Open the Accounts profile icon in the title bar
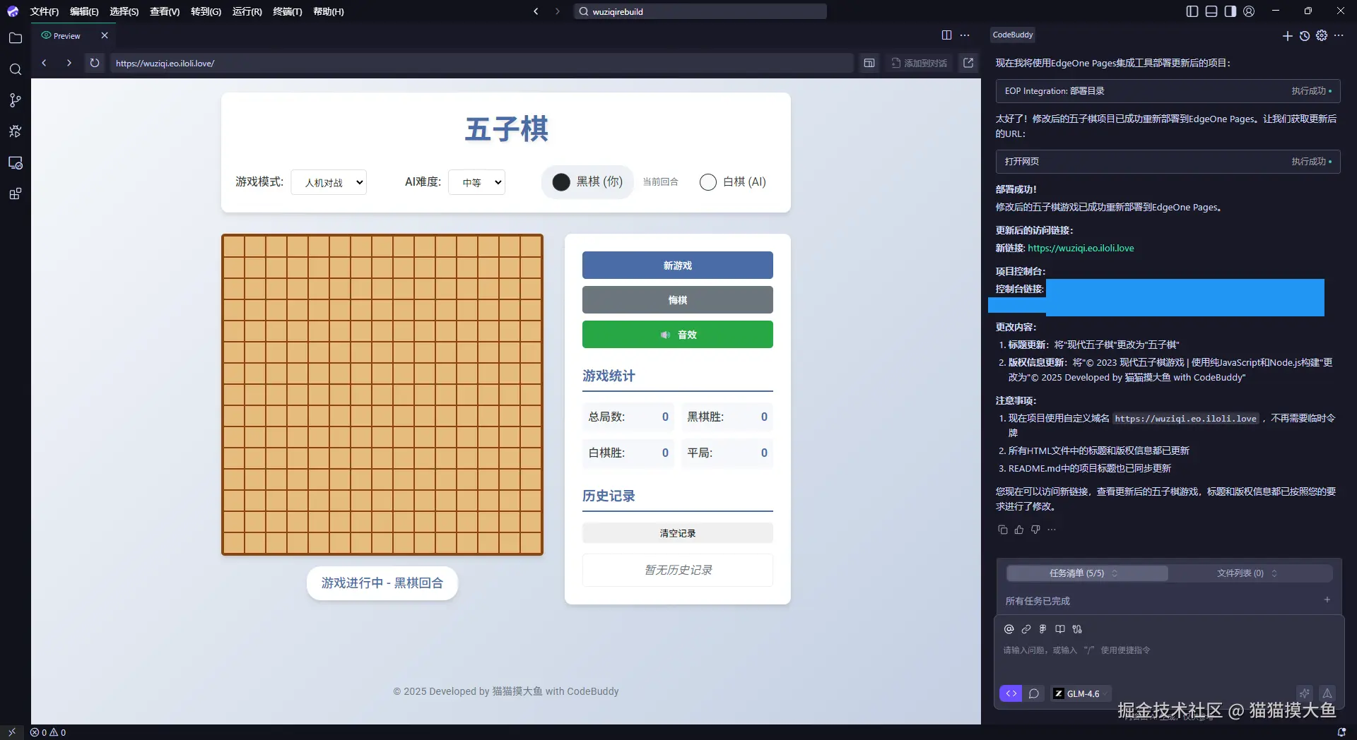 tap(1249, 11)
